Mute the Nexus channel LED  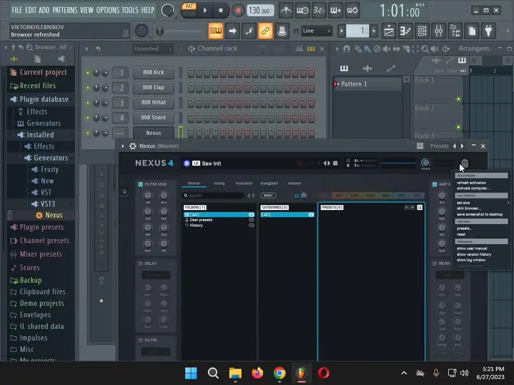click(87, 133)
